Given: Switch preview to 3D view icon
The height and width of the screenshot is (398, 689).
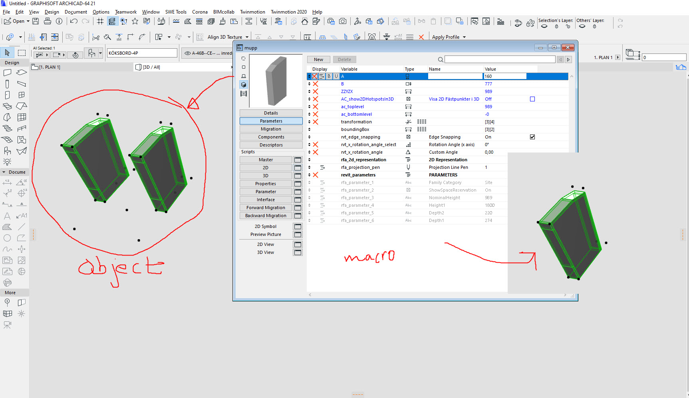Looking at the screenshot, I should coord(244,85).
